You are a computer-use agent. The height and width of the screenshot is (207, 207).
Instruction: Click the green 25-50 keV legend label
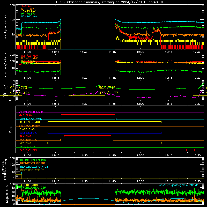point(28,14)
